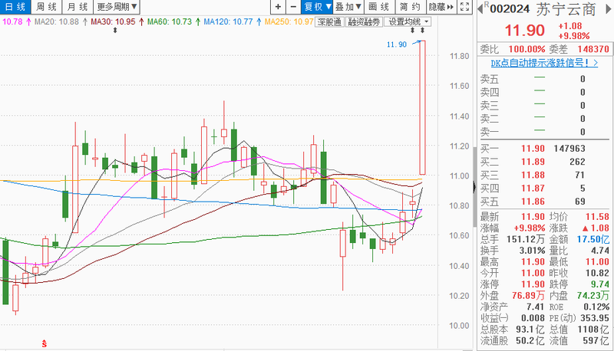This screenshot has width=614, height=351.
Task: Expand the 更多周期 menu
Action: pyautogui.click(x=117, y=6)
